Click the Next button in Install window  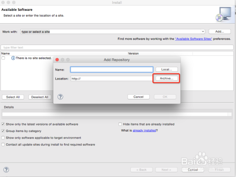(166, 170)
